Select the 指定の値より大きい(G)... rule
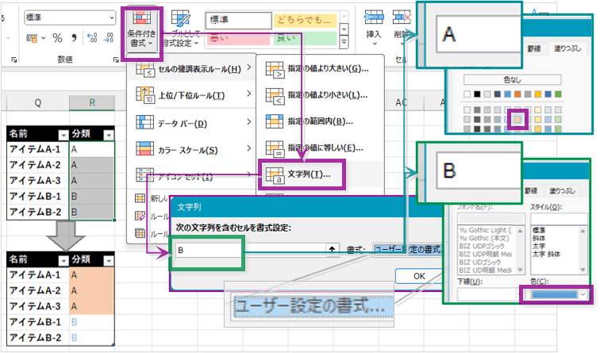 tap(317, 70)
